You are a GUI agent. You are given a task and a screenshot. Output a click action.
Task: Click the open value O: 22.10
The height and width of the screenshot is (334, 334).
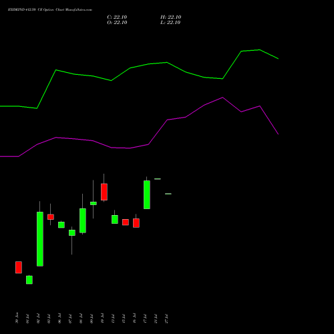click(x=117, y=23)
